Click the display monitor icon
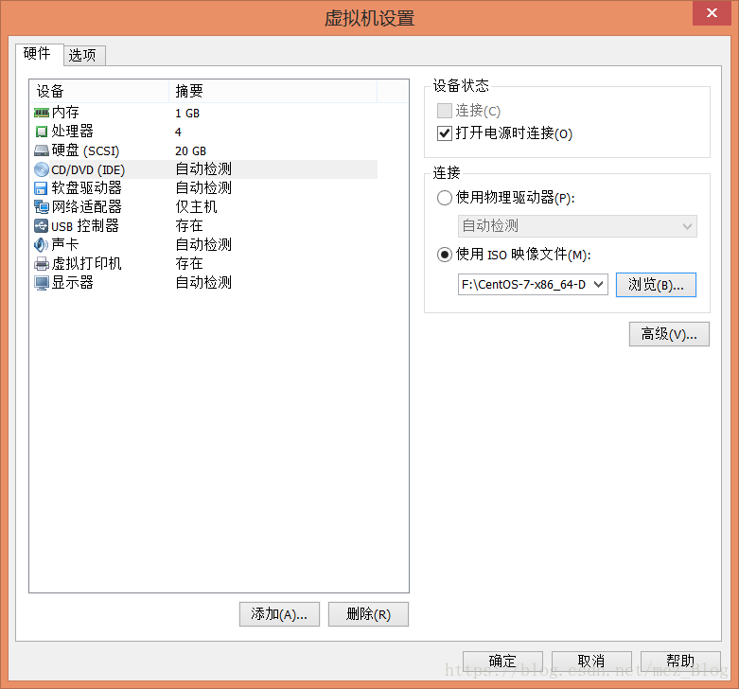 coord(42,282)
